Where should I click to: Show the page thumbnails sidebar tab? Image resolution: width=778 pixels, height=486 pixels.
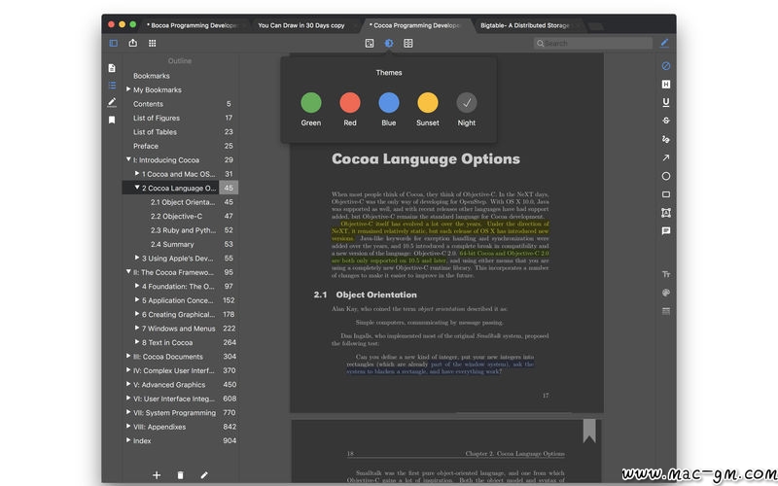coord(112,68)
